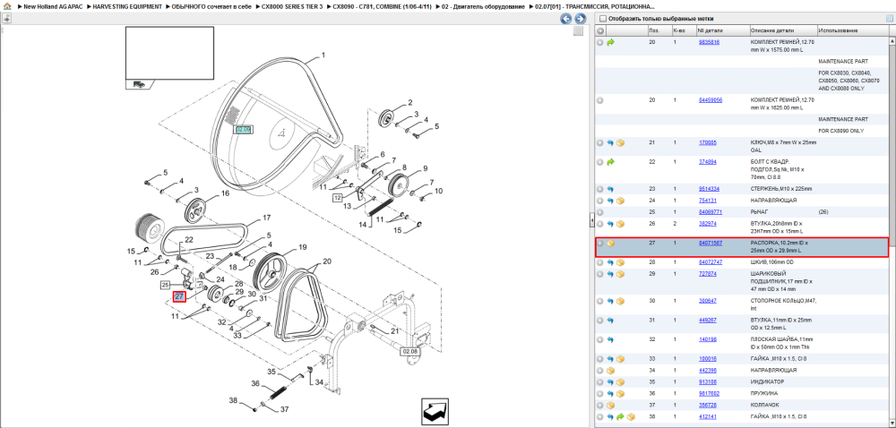Screen dimensions: 896x428
Task: Click package box icon in row 21
Action: point(620,142)
